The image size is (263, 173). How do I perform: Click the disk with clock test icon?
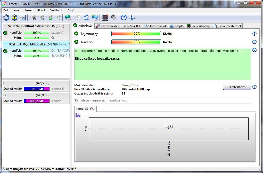tap(41, 18)
